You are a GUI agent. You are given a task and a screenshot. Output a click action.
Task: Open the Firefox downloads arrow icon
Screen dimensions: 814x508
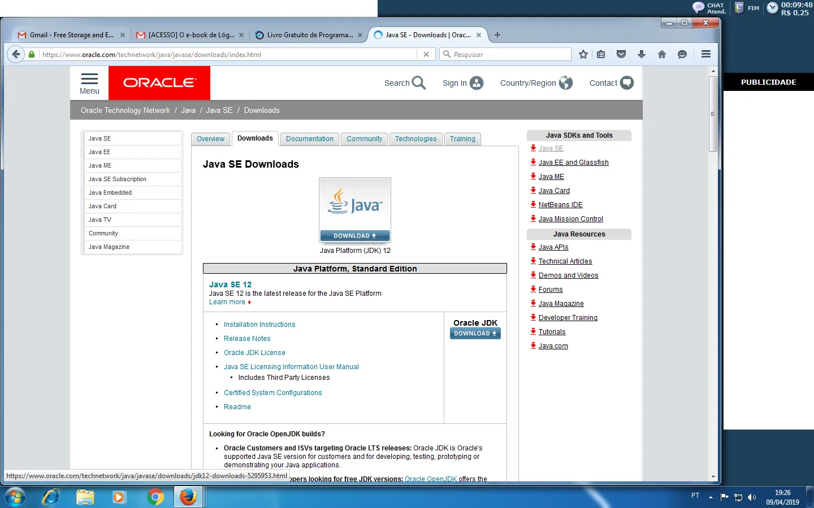(x=642, y=54)
